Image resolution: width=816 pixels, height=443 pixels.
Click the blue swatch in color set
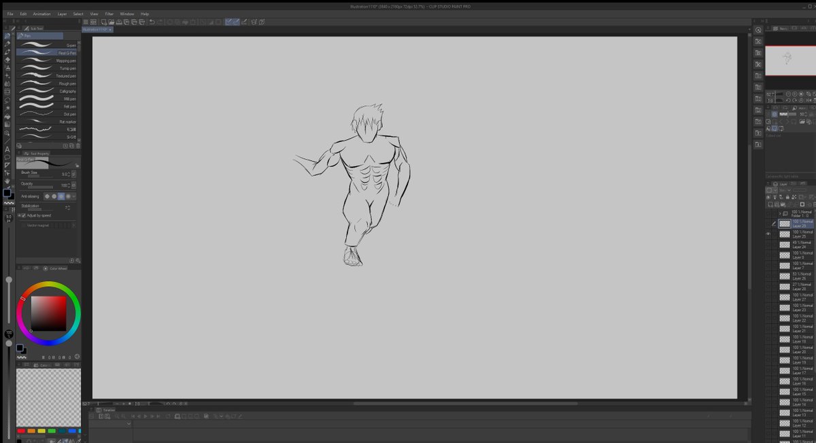click(x=72, y=431)
